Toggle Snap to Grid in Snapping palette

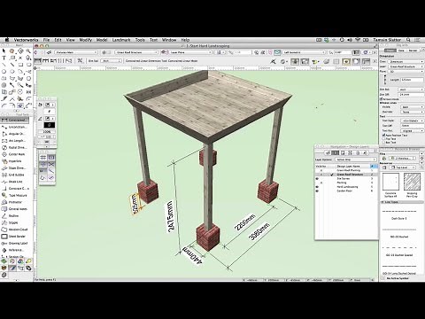point(43,158)
